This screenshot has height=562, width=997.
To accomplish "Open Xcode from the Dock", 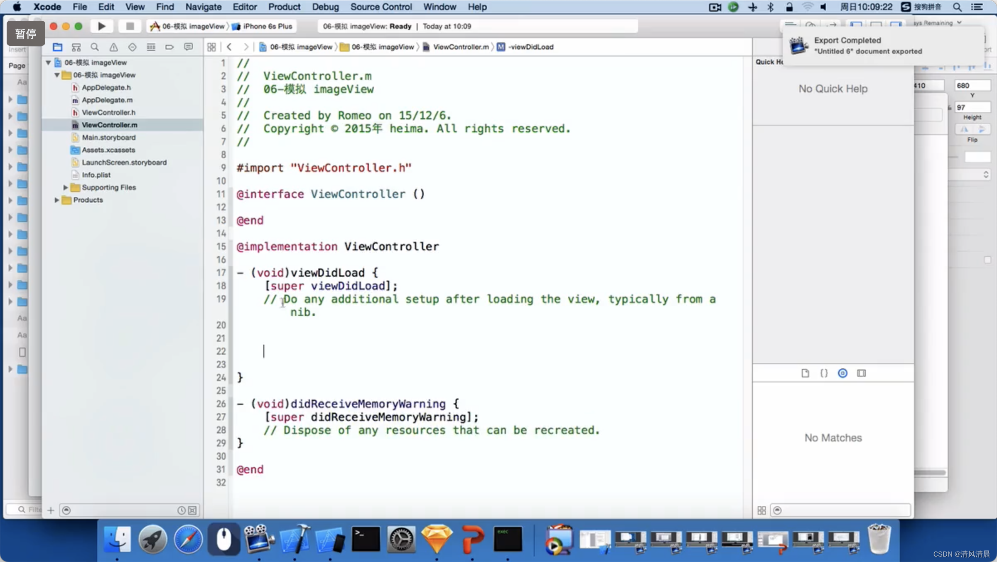I will pos(295,539).
